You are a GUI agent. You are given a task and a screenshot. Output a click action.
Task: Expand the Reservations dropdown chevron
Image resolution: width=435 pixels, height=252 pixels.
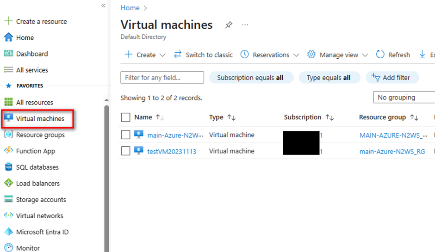296,55
